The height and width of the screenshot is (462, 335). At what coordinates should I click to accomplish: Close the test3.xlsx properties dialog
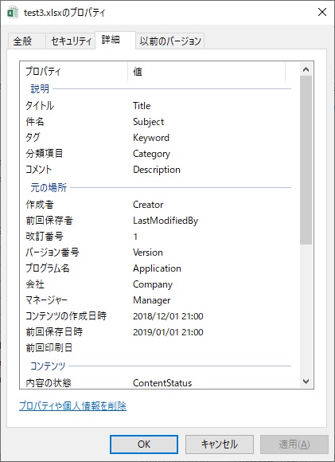click(x=322, y=12)
